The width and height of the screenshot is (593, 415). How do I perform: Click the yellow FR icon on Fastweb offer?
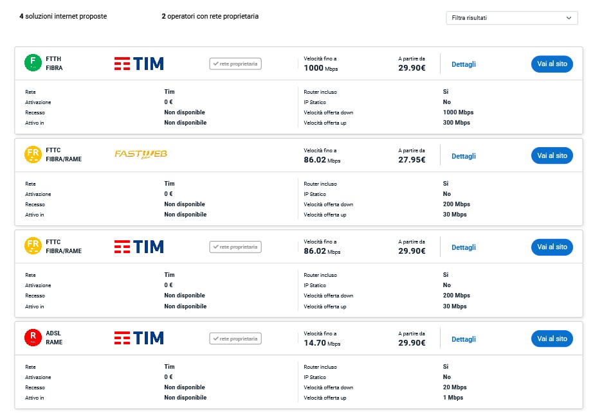click(33, 155)
